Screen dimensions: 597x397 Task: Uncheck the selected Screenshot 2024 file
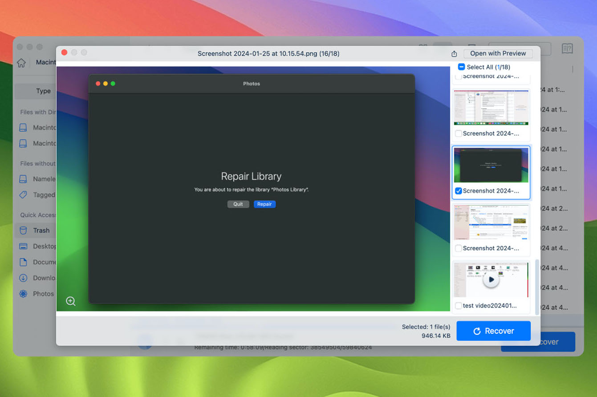459,191
